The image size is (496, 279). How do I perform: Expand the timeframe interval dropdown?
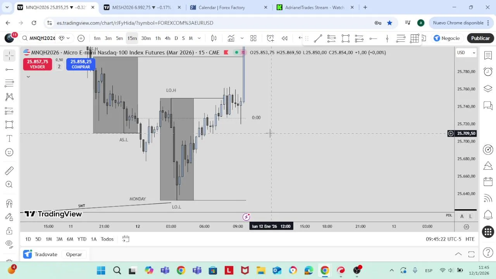point(199,38)
